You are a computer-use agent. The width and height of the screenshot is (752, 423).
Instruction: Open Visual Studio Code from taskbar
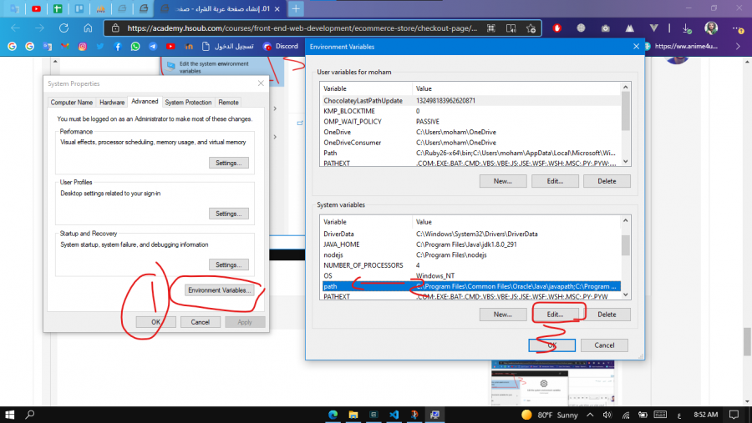[x=392, y=414]
